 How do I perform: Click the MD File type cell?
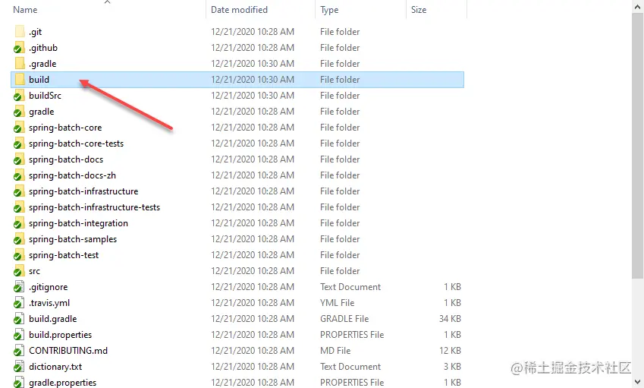[335, 351]
